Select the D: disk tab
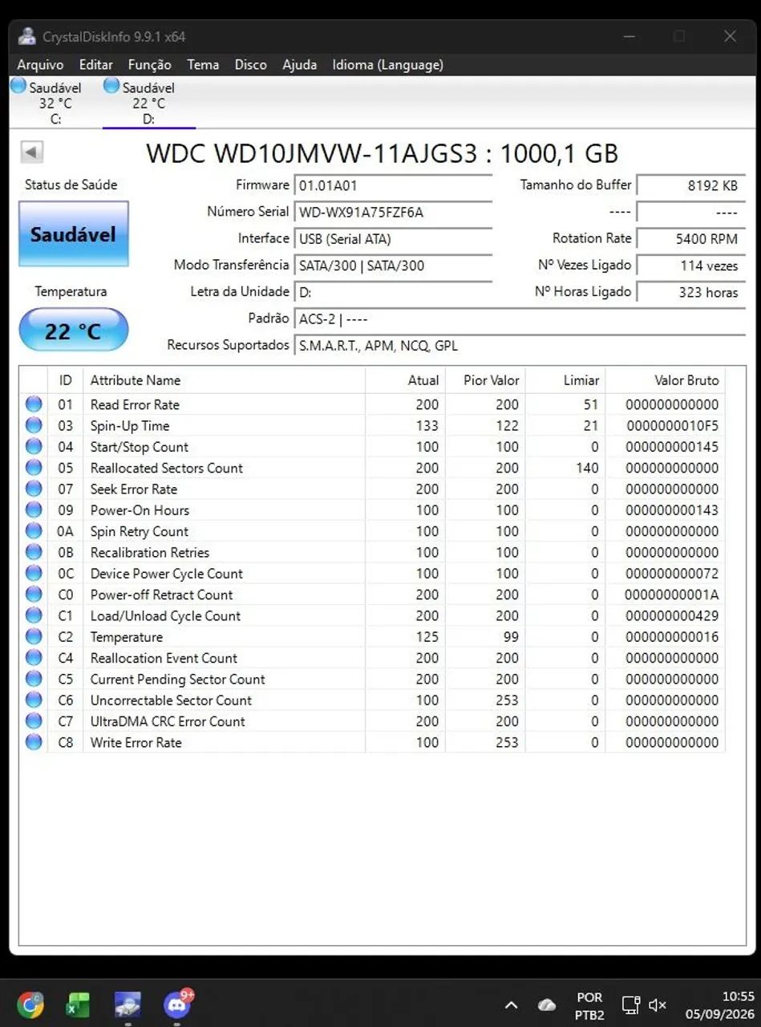Screen dimensions: 761x1027 [x=148, y=103]
